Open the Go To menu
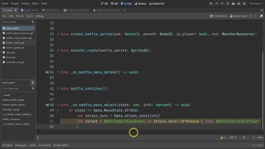 click(29, 16)
